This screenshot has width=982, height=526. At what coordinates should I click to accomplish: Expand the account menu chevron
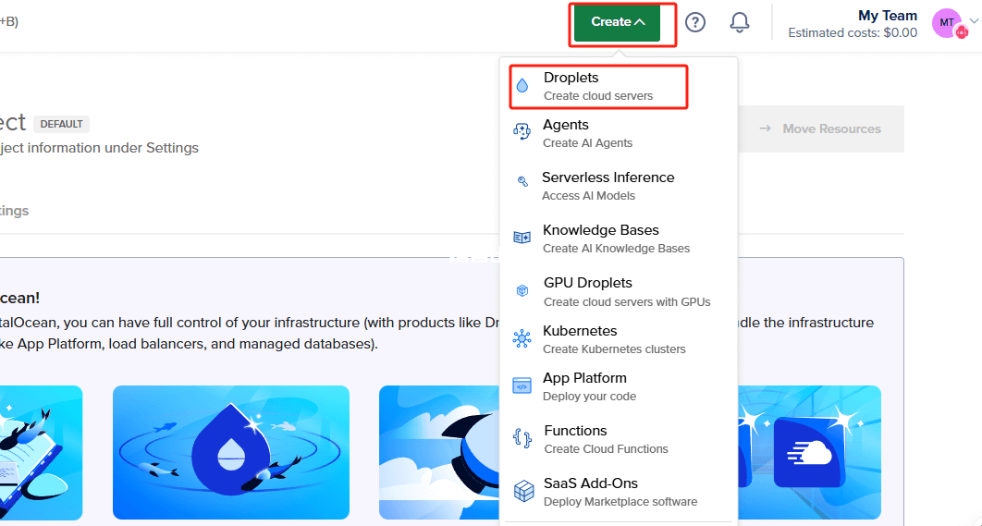(x=974, y=20)
